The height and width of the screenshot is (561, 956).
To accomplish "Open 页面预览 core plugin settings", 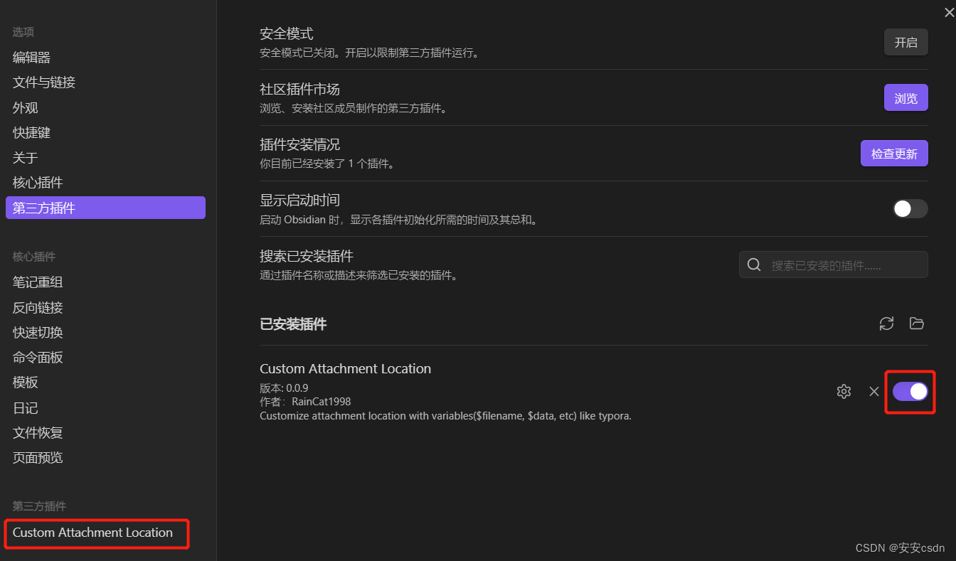I will click(x=105, y=458).
